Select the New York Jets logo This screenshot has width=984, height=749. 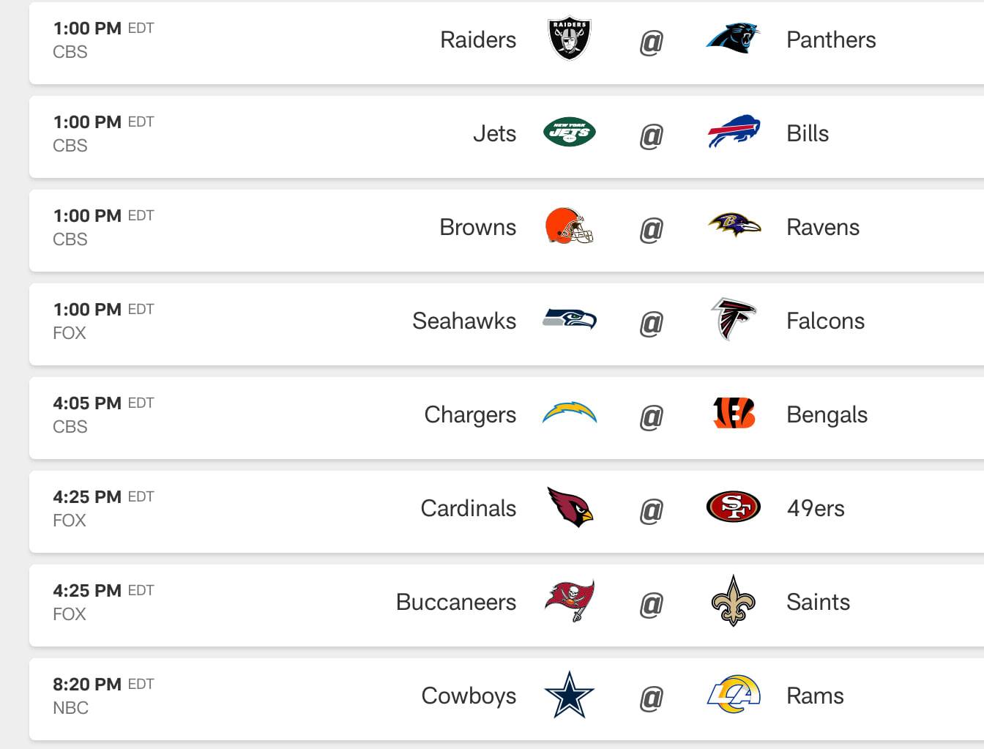pyautogui.click(x=570, y=133)
